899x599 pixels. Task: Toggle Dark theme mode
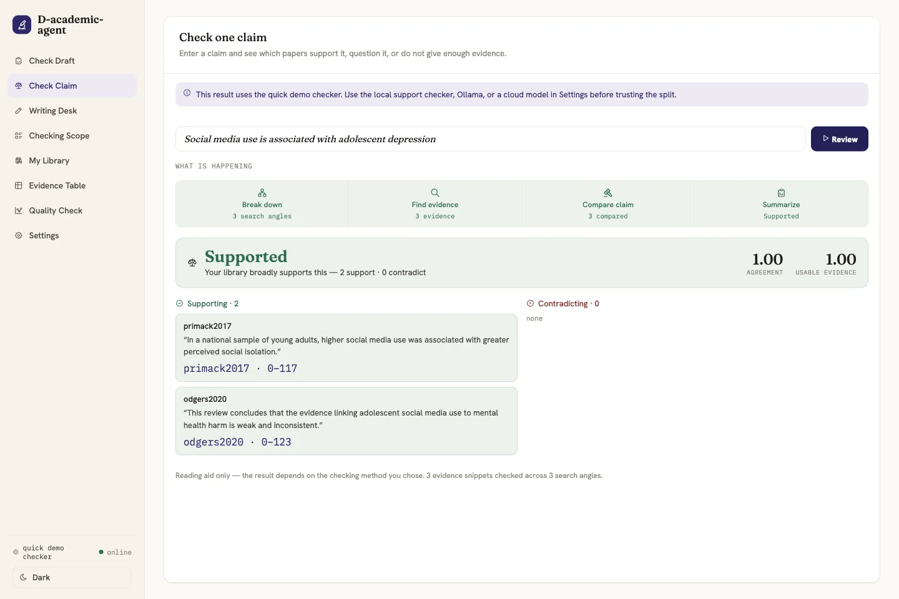72,577
